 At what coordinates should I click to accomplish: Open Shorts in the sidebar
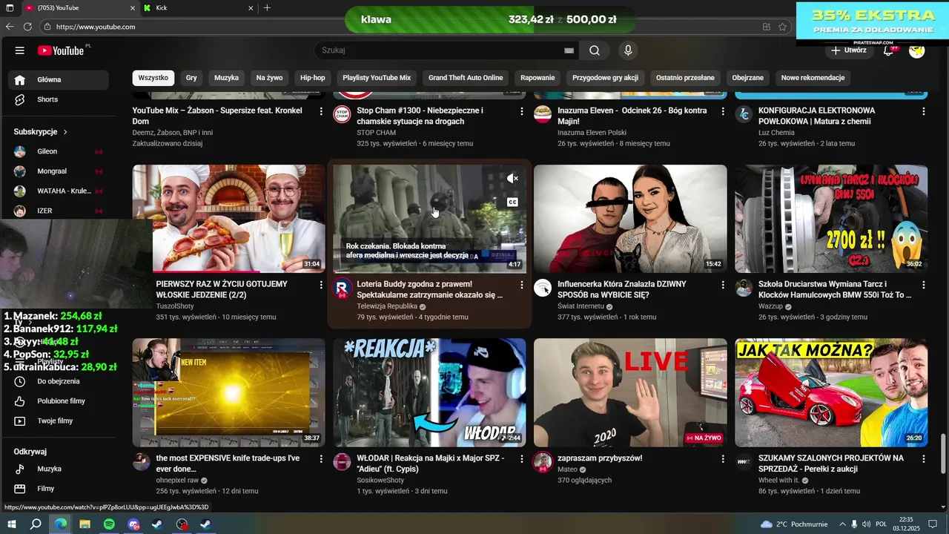tap(59, 99)
